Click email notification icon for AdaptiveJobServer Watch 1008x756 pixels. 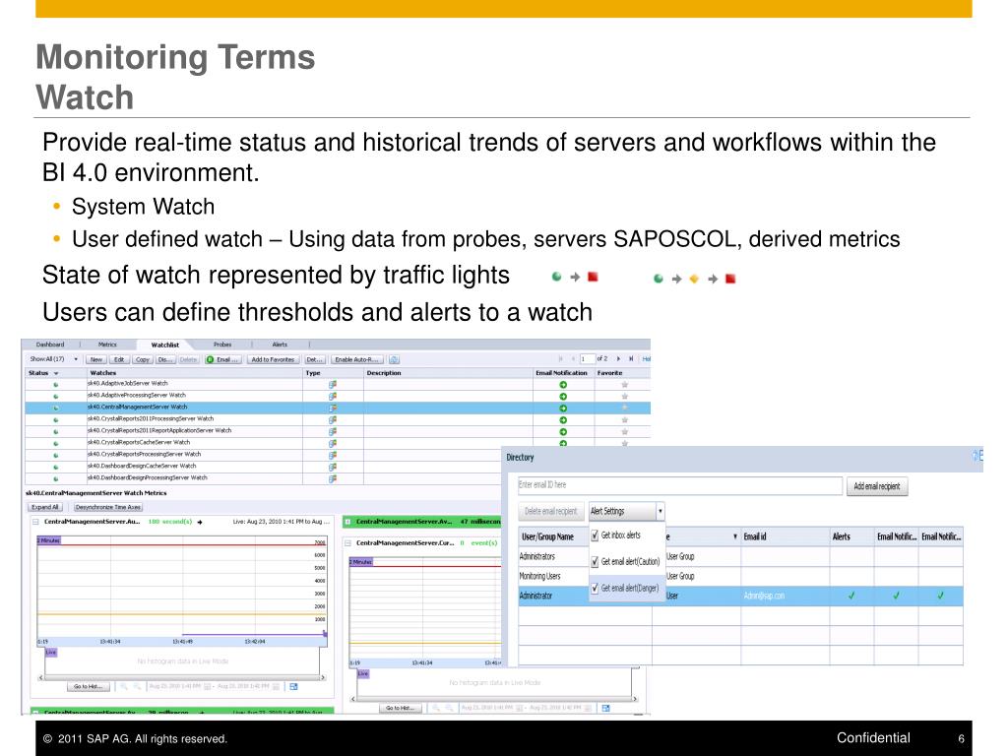point(563,385)
